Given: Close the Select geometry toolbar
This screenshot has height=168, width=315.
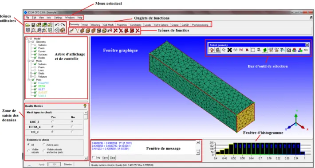Looking at the screenshot, I should 307,45.
